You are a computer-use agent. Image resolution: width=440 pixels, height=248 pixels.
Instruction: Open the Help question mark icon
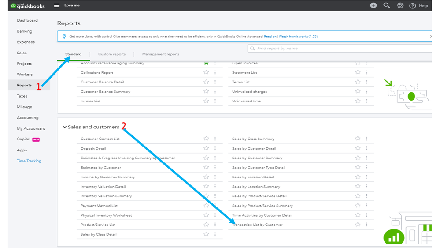[x=412, y=6]
